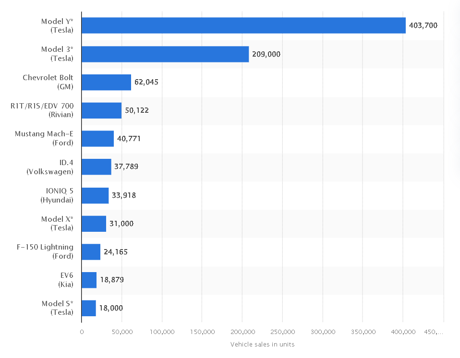This screenshot has height=358, width=460.
Task: Click the 31,000 value label
Action: (x=121, y=224)
